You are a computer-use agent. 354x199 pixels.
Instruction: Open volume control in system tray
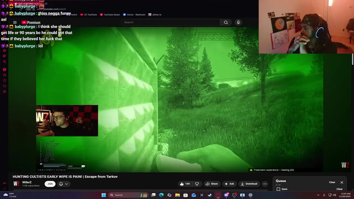[x=334, y=195]
